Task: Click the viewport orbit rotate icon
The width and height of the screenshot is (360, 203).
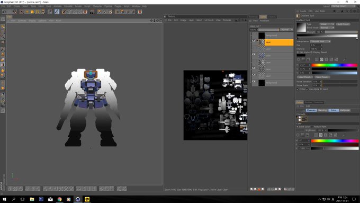Action: tap(157, 21)
